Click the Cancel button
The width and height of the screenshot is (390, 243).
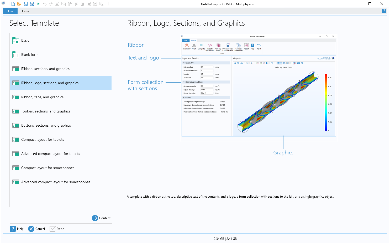coord(37,229)
